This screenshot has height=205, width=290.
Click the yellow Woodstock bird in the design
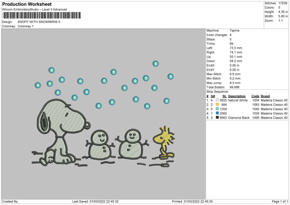pos(164,143)
